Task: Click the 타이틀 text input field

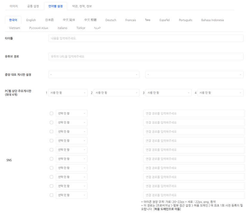Action: 145,38
